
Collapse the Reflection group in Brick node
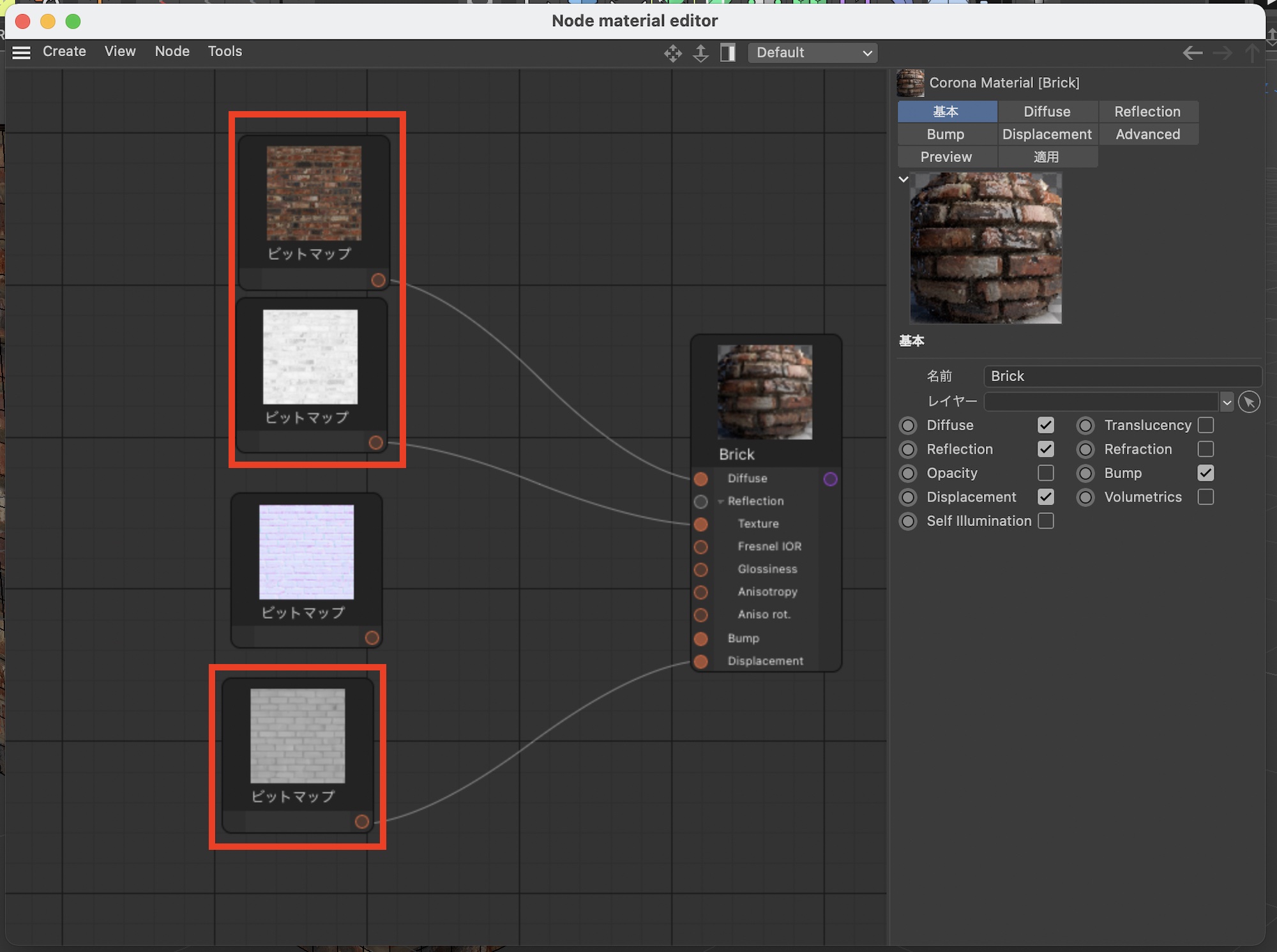tap(721, 502)
